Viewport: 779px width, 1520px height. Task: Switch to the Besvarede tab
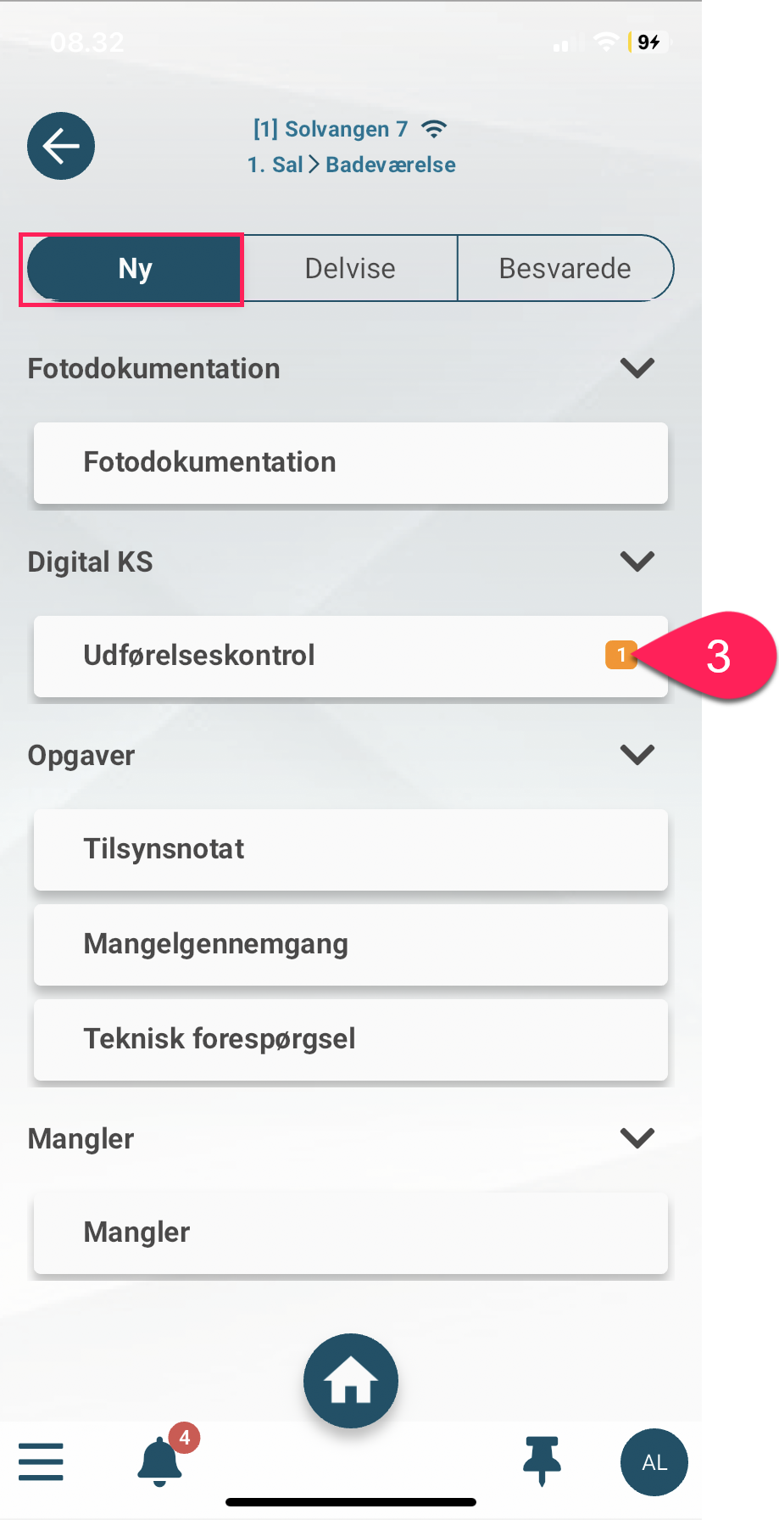point(565,269)
